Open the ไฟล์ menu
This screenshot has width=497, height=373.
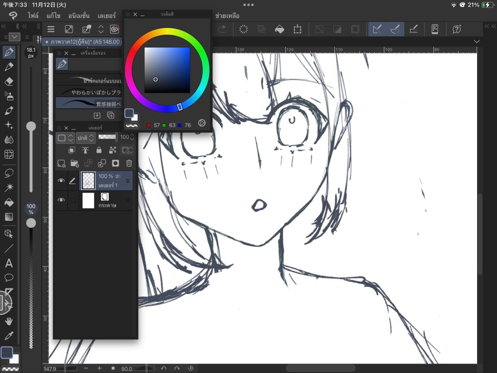click(33, 15)
